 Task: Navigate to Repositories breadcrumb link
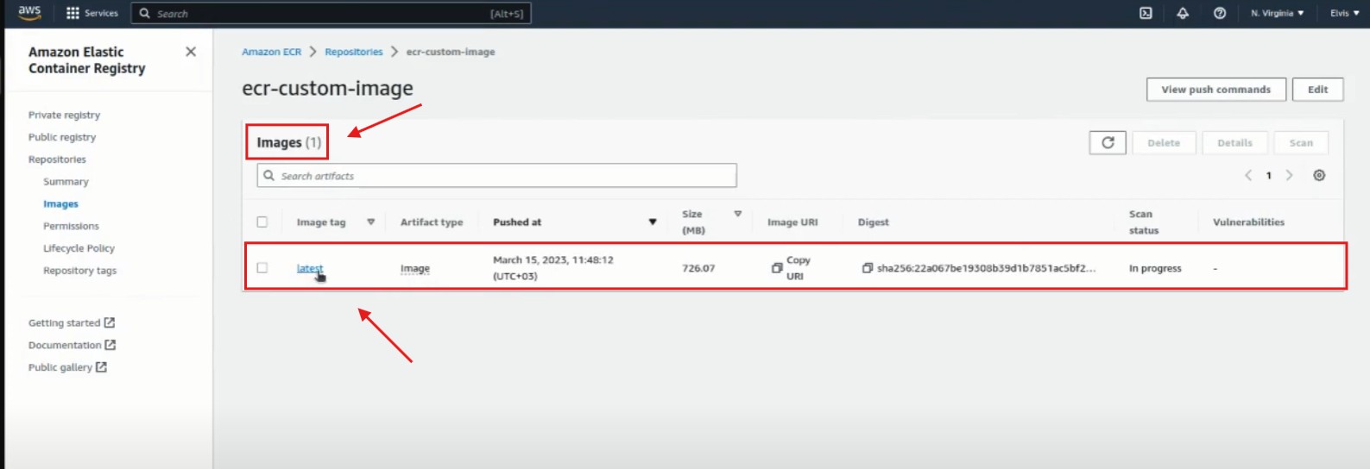coord(353,52)
